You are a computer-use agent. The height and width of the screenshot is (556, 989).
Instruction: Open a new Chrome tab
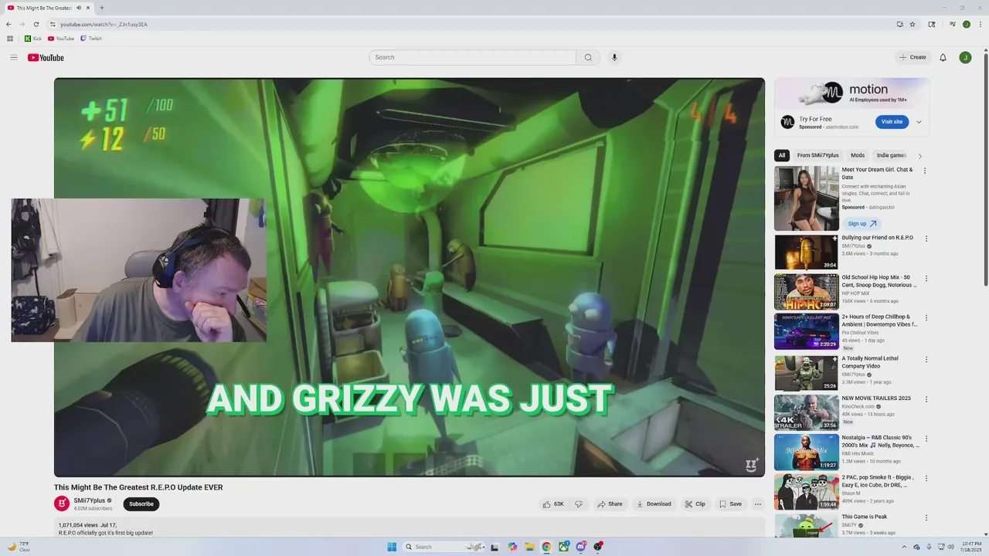point(101,8)
